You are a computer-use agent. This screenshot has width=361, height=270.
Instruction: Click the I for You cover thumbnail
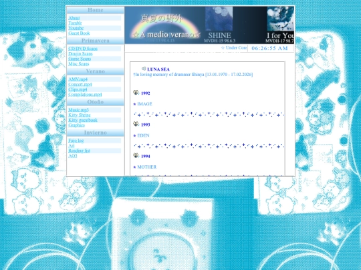point(280,19)
